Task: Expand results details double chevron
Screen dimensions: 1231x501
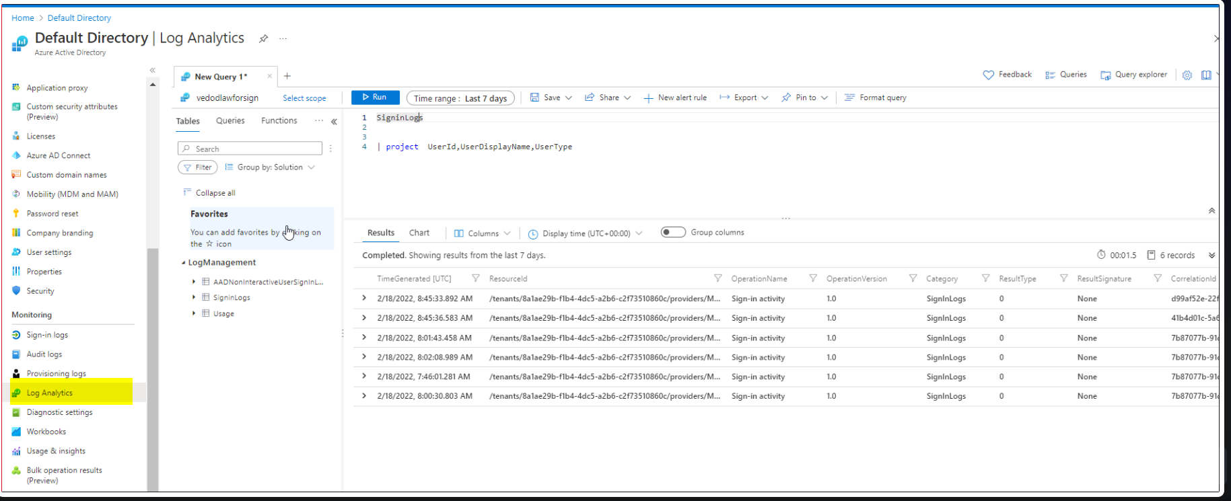Action: [1211, 256]
